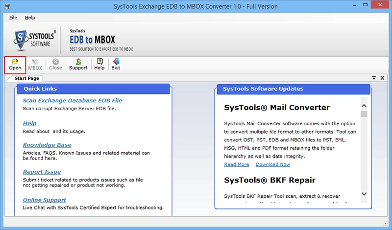Open the Help menu

[30, 18]
